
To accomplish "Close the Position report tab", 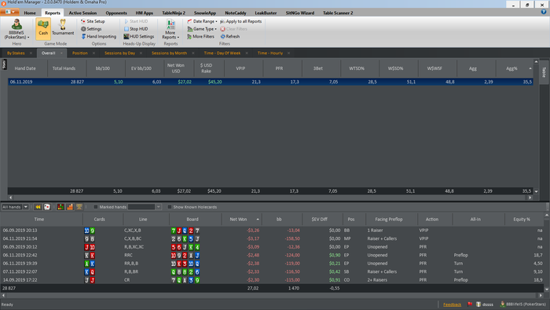I will [93, 53].
